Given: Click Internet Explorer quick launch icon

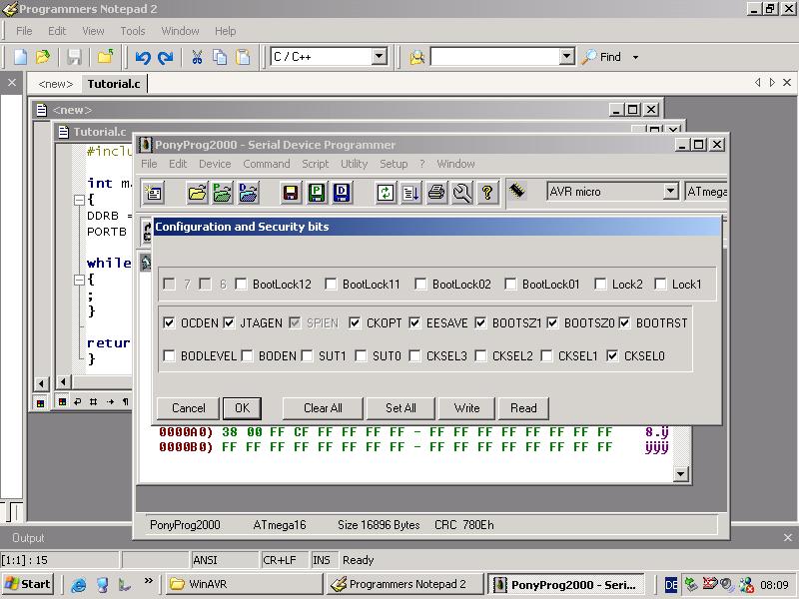Looking at the screenshot, I should [78, 584].
